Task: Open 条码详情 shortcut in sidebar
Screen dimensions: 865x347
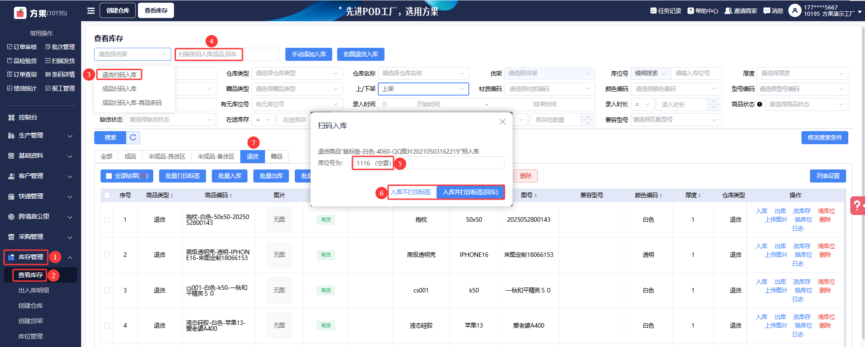Action: (x=60, y=74)
